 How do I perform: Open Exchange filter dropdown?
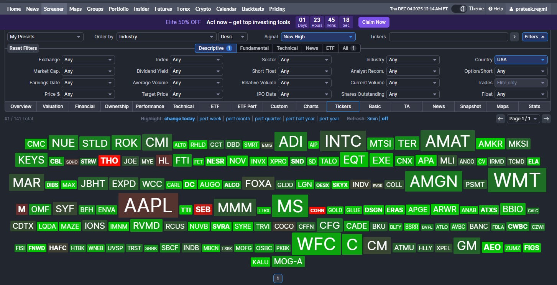pos(88,60)
